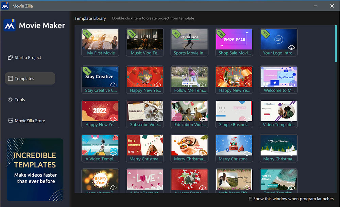Click the MovieZilla Store storefront icon
The height and width of the screenshot is (207, 340).
pos(11,120)
